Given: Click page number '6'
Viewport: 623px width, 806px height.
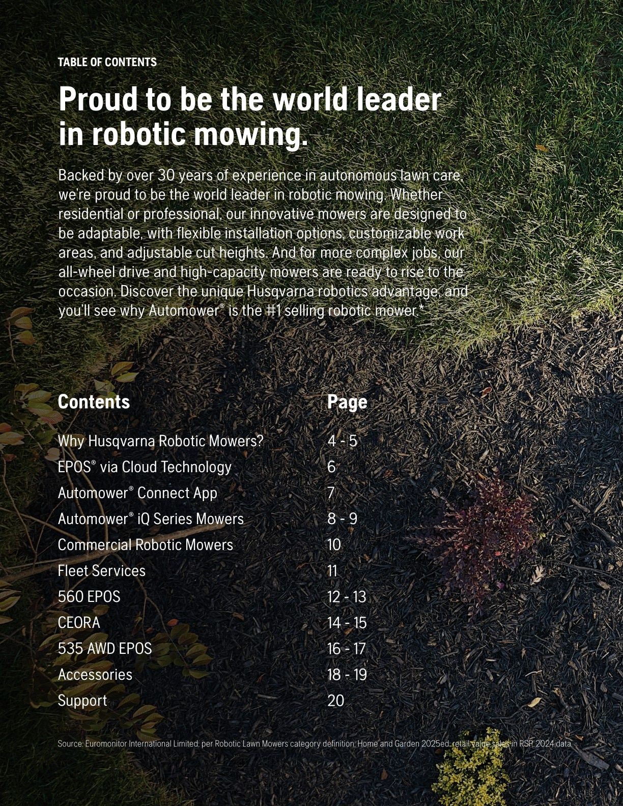Looking at the screenshot, I should coord(332,467).
